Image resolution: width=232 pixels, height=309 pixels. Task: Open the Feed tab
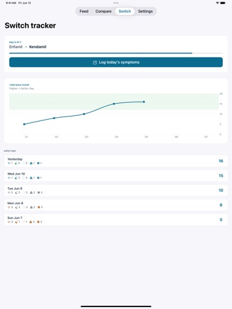pyautogui.click(x=84, y=12)
